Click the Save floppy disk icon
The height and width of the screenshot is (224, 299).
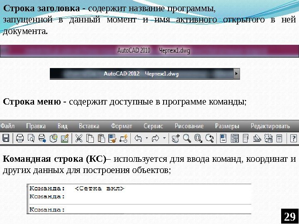[x=6, y=138]
